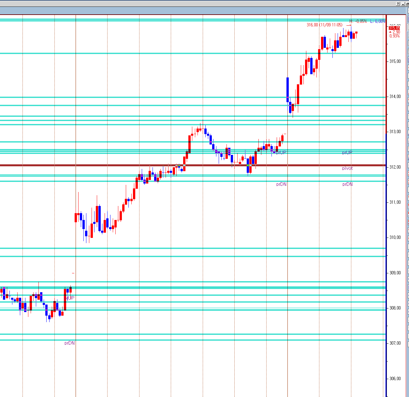Click the rightmost prUP label

click(347, 153)
